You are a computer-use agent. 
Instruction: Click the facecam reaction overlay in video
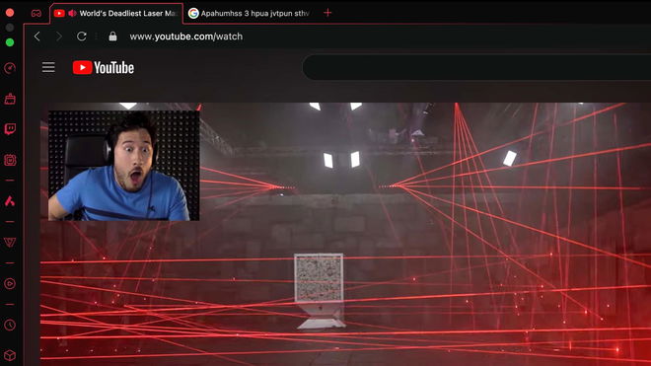click(123, 166)
